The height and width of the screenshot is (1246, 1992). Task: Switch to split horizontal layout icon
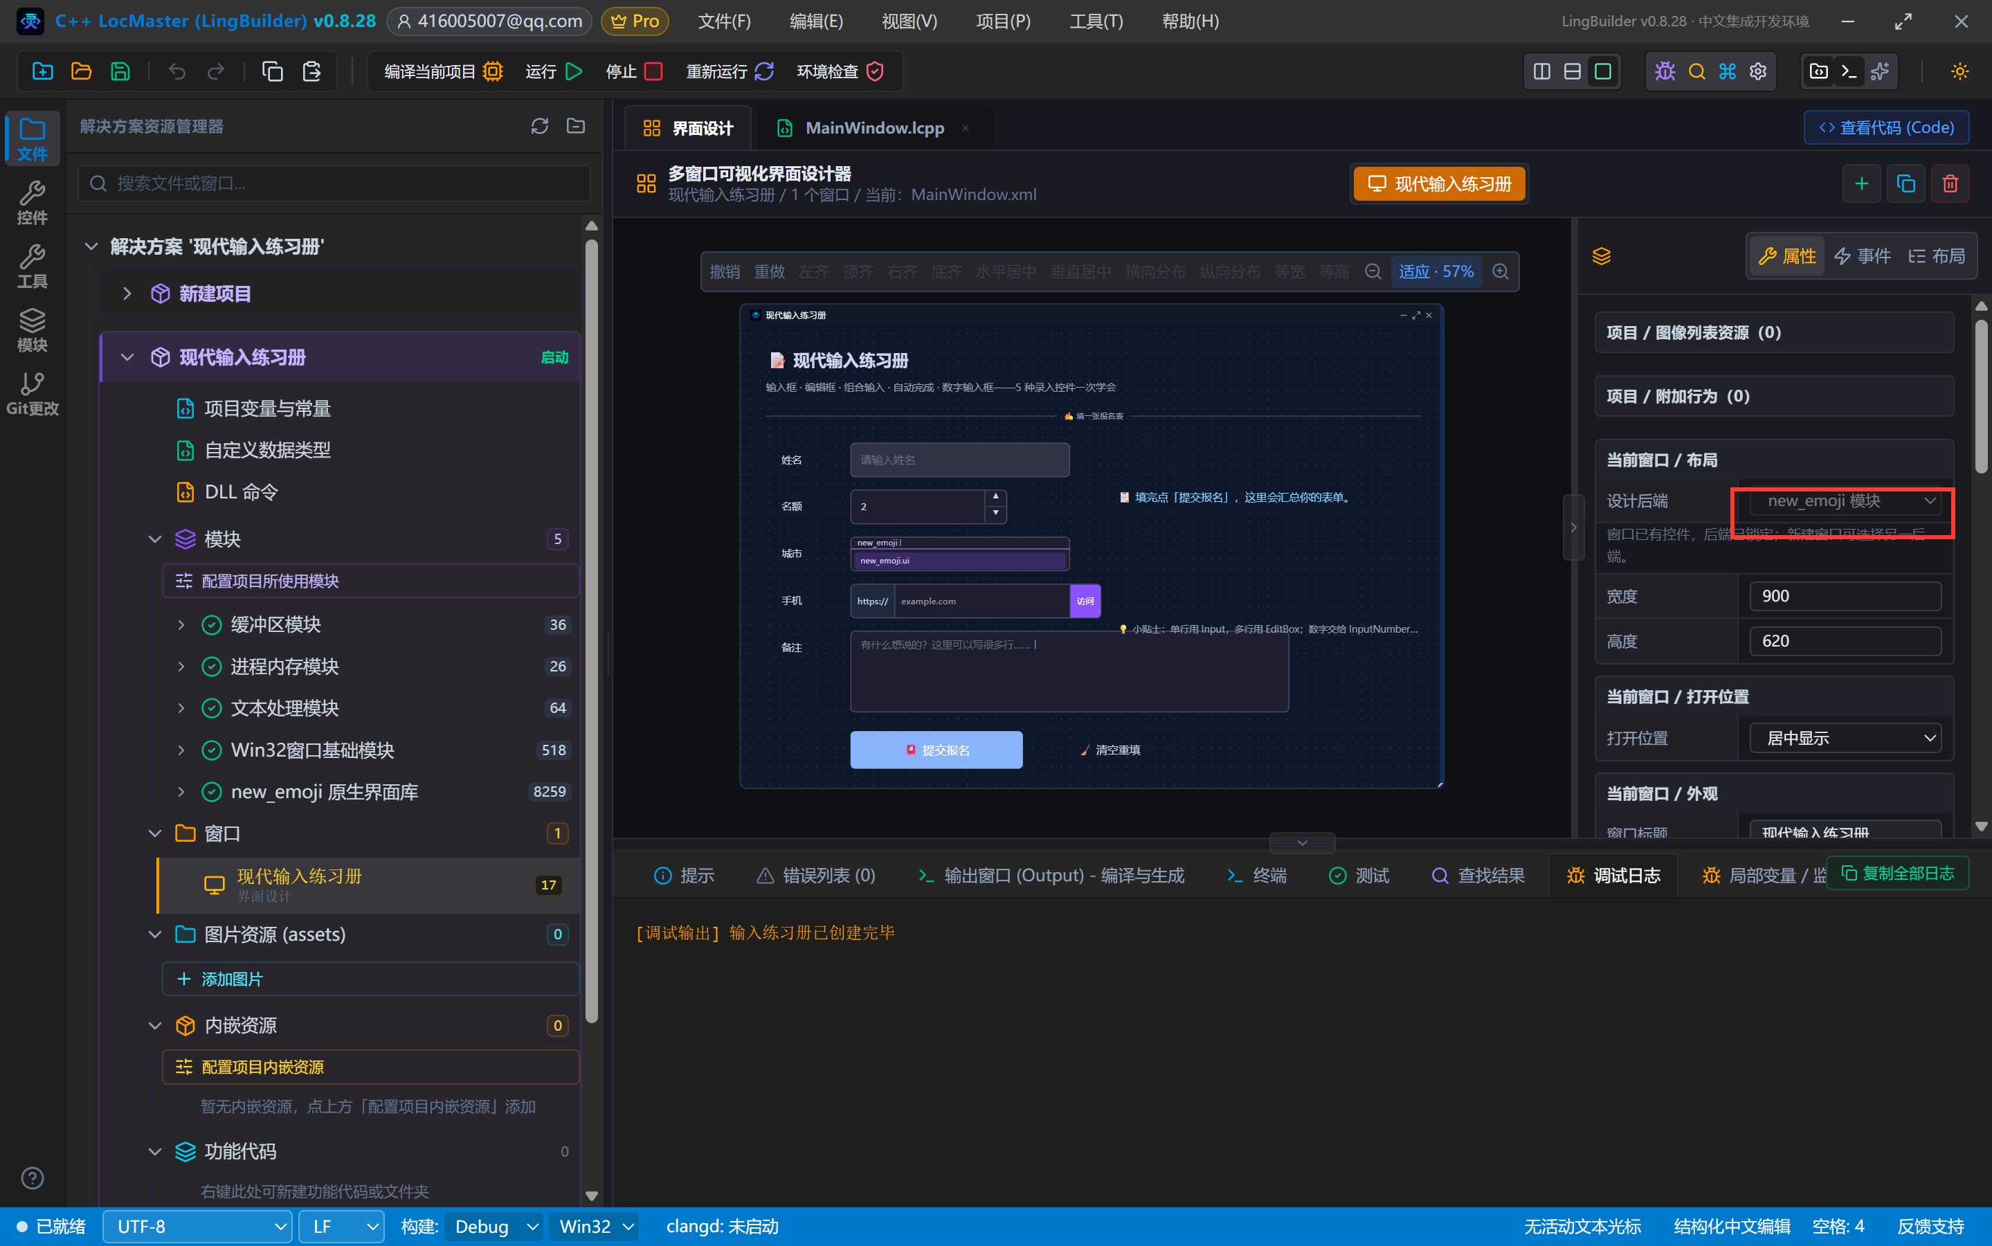(x=1572, y=72)
